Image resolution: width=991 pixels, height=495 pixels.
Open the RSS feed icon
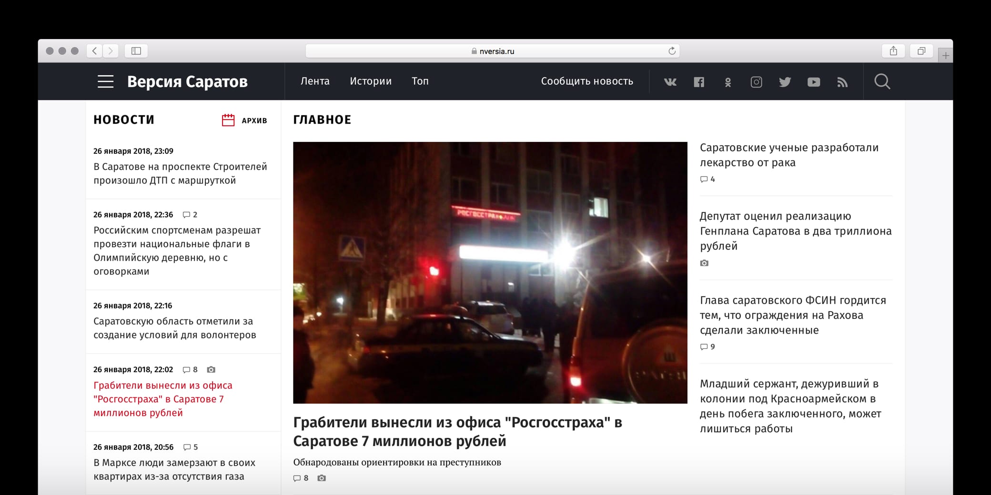(842, 82)
